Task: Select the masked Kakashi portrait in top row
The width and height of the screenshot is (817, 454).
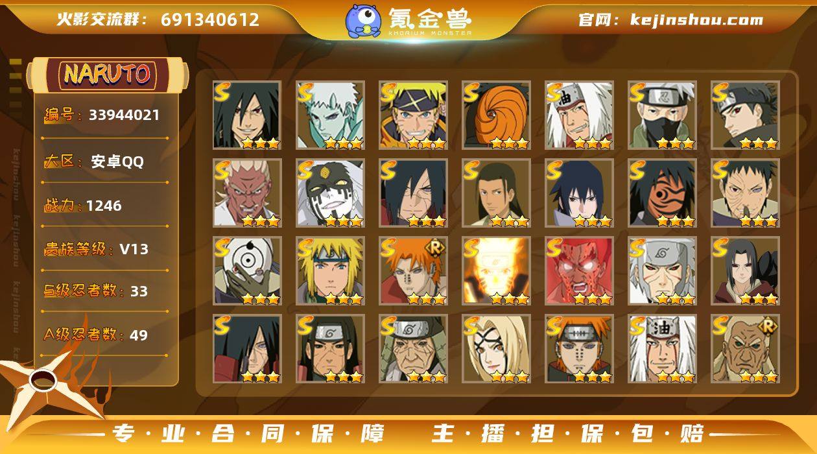Action: (662, 115)
